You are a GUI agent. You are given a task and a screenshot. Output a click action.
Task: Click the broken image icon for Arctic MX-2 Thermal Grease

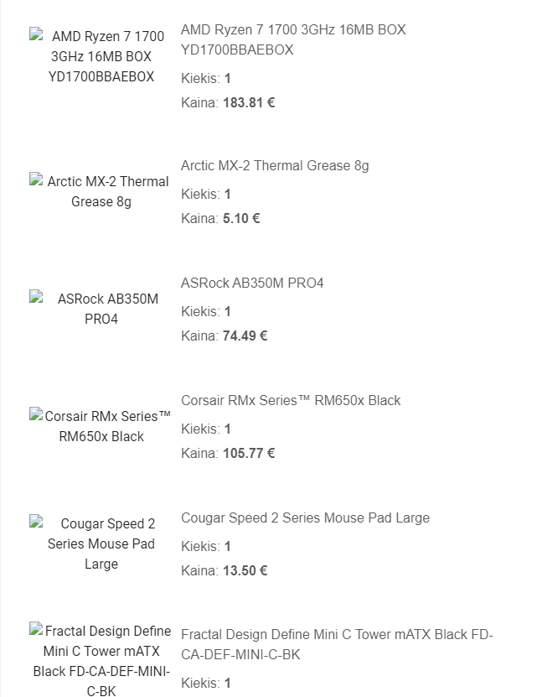(36, 179)
